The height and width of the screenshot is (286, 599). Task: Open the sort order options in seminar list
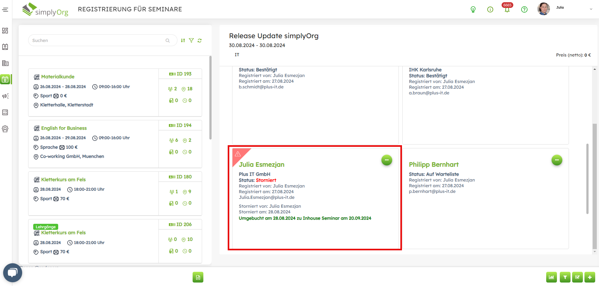click(183, 40)
